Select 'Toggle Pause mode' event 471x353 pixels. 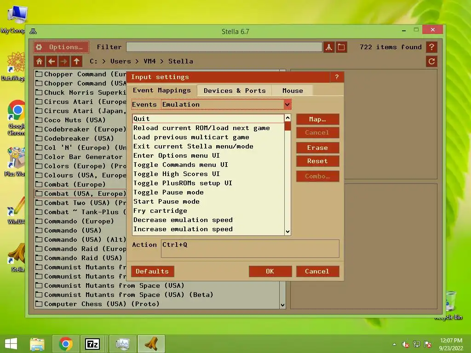[208, 193]
